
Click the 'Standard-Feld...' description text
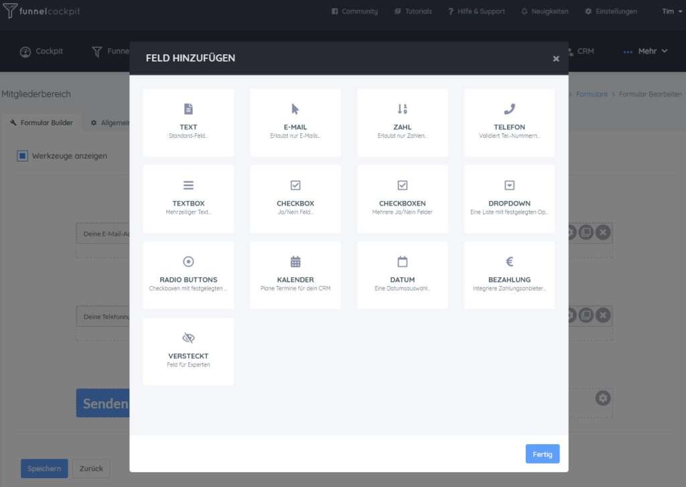tap(188, 136)
